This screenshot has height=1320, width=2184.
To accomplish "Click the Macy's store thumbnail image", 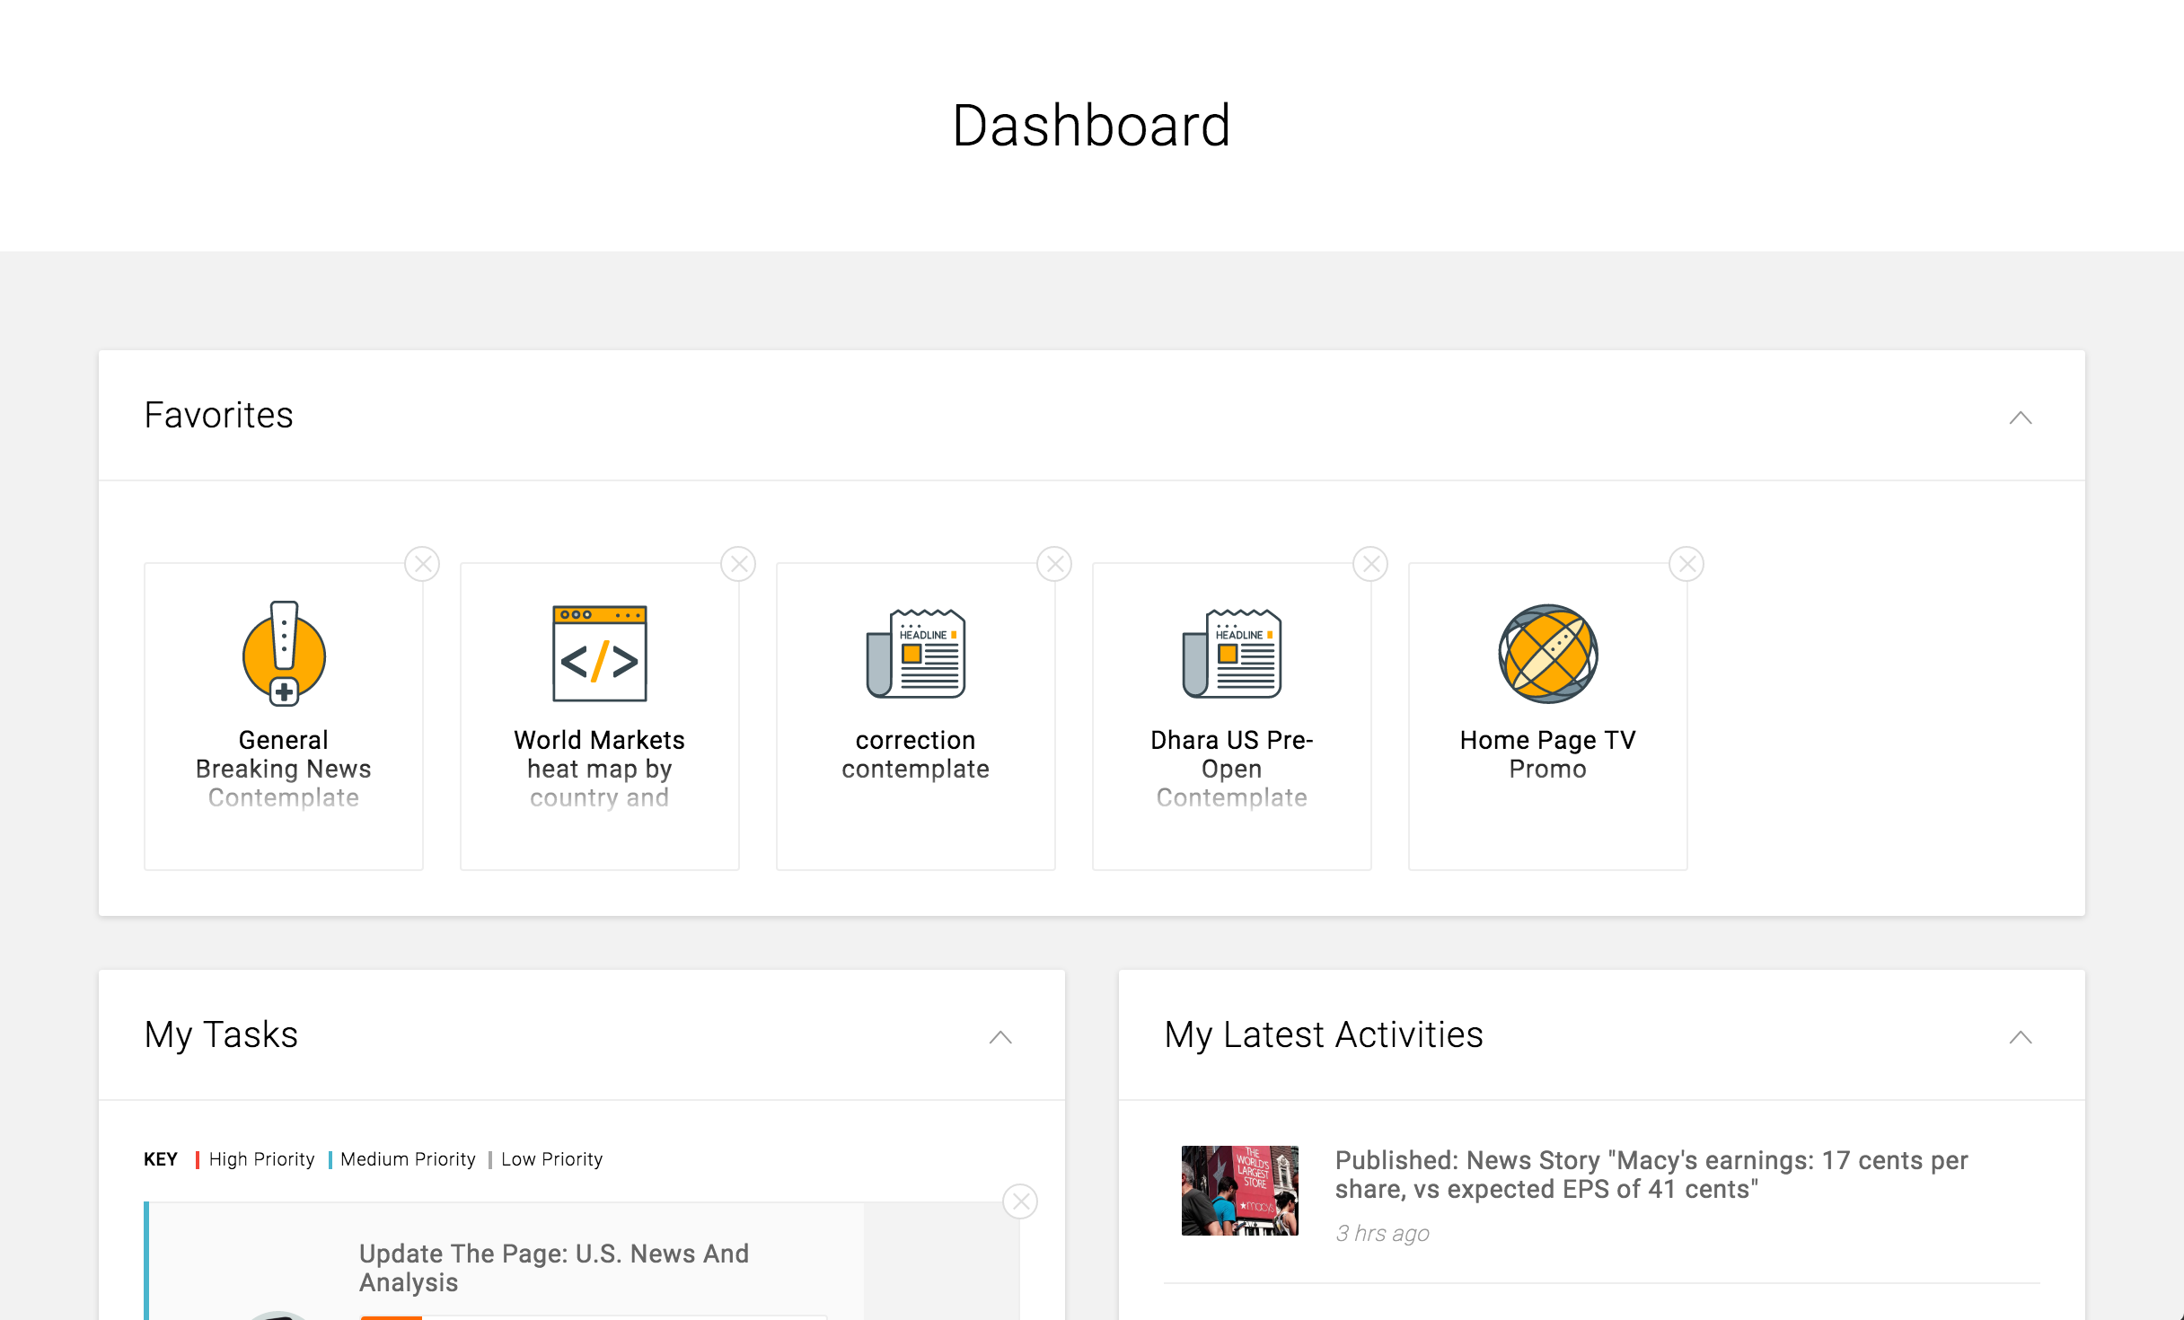I will click(1239, 1190).
